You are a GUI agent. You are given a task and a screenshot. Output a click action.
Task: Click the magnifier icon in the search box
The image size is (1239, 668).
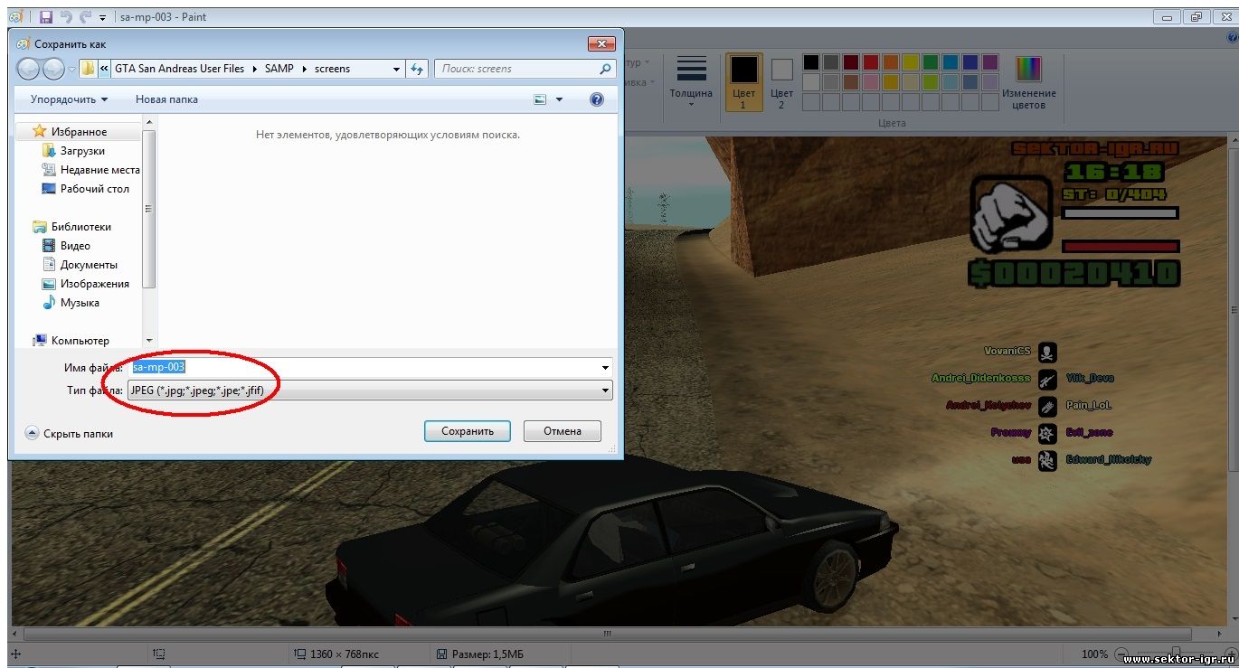pyautogui.click(x=605, y=69)
